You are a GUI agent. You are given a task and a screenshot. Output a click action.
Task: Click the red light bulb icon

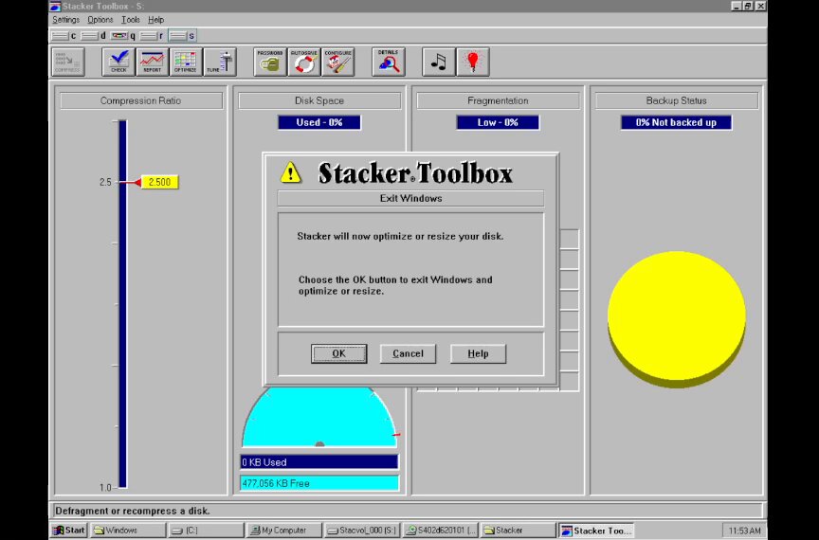(x=473, y=63)
